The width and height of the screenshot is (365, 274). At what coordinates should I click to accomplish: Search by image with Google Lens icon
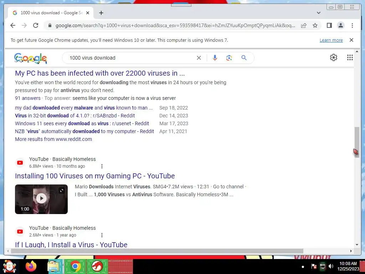pos(229,58)
